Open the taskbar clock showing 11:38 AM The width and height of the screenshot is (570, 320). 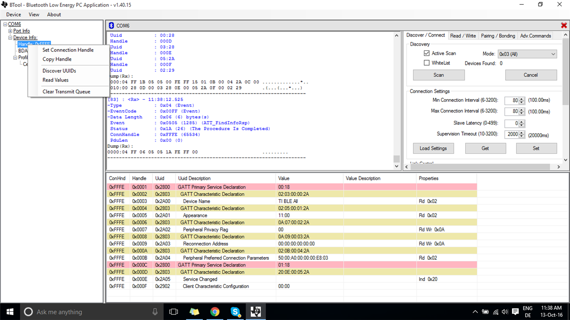551,312
